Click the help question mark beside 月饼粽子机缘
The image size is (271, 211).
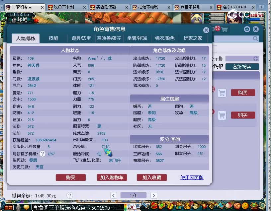(x=43, y=154)
